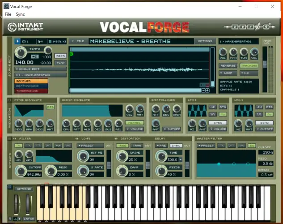
Task: Choose the sawtooth waveform icon in LFO 2
Action: [x=259, y=107]
